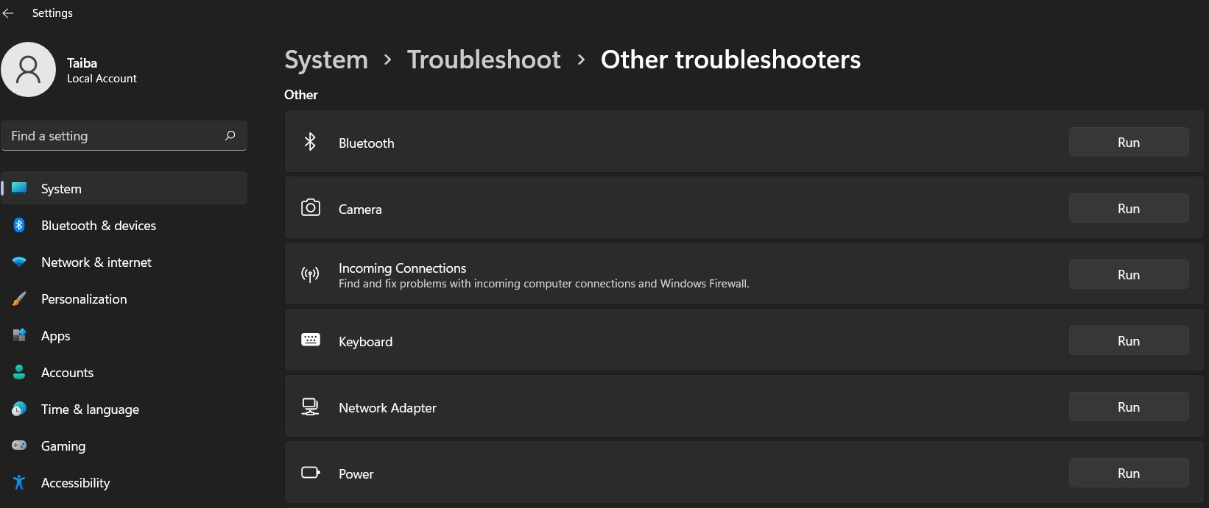Click the Bluetooth troubleshooter icon
Screen dimensions: 1209x508
(x=310, y=141)
